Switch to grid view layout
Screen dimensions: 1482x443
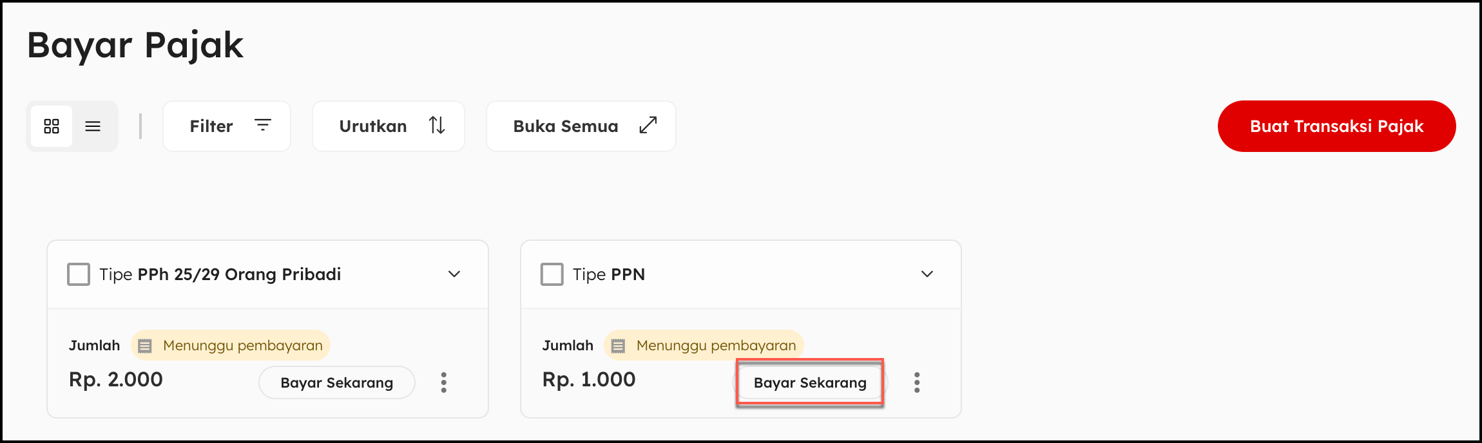point(52,126)
